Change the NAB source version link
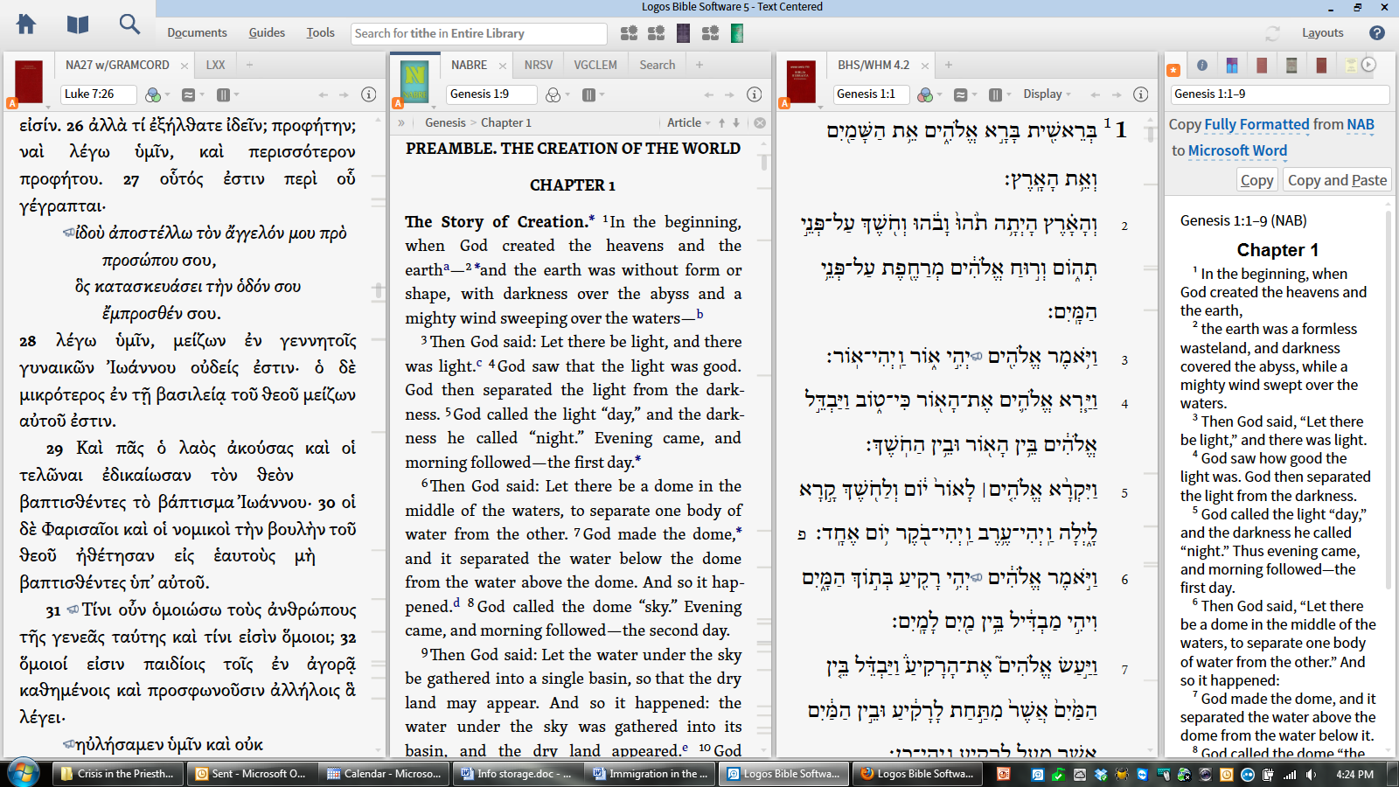1399x787 pixels. (1361, 125)
